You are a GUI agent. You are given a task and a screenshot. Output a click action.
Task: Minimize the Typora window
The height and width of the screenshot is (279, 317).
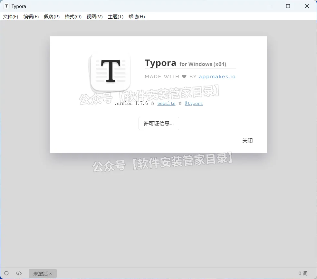tap(269, 6)
